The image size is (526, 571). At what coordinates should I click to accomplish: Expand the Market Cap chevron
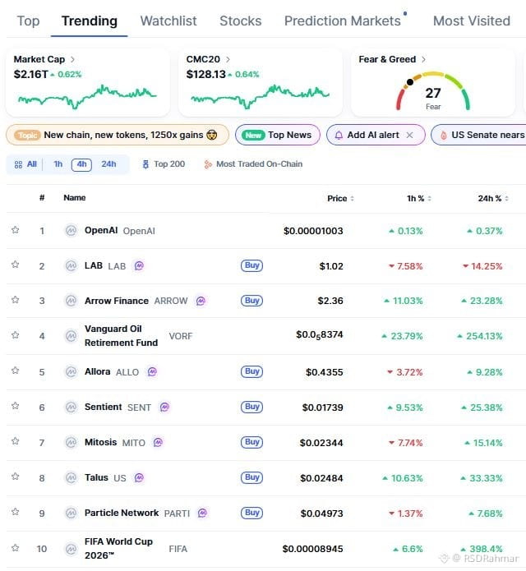click(x=72, y=59)
